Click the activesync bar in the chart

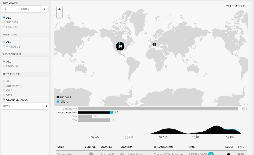[x=158, y=109]
